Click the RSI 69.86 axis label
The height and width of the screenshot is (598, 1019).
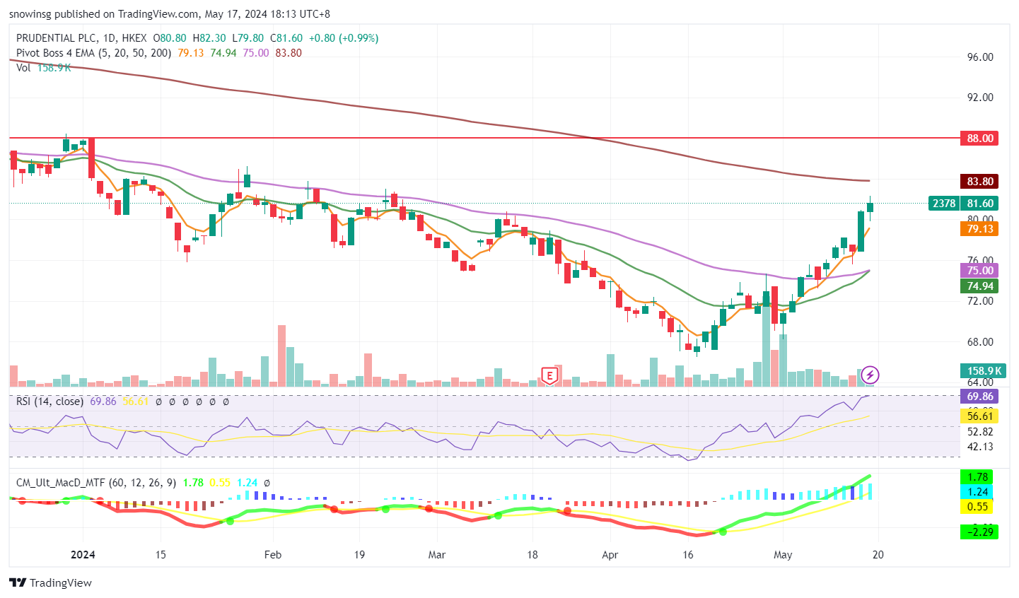coord(979,396)
